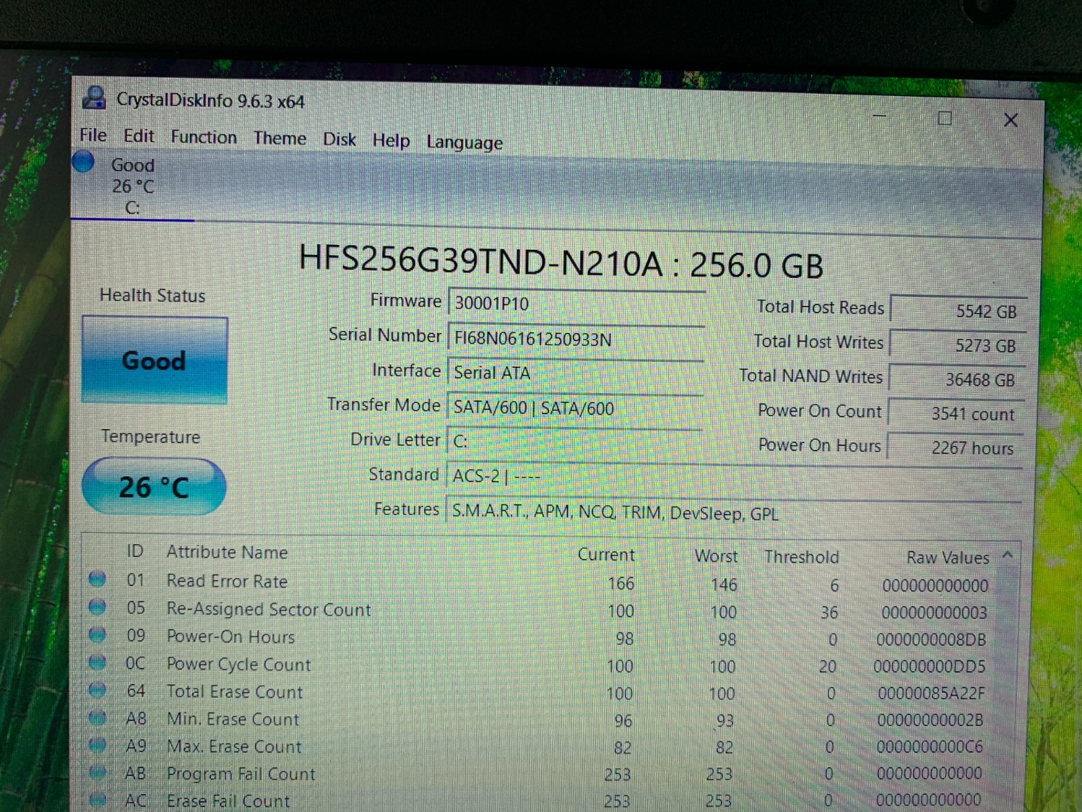Click the Attribute Name column header
The image size is (1082, 812).
tap(227, 552)
